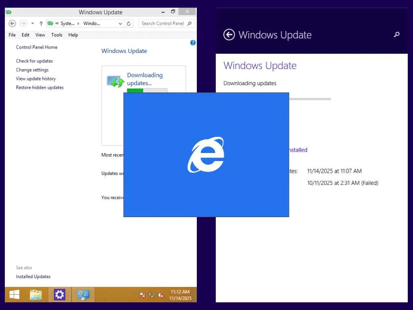Click the Internet Explorer splash logo

click(x=206, y=155)
